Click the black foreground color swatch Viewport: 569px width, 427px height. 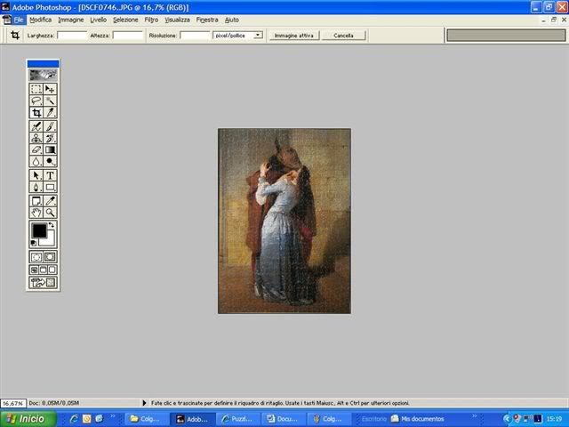pos(39,230)
